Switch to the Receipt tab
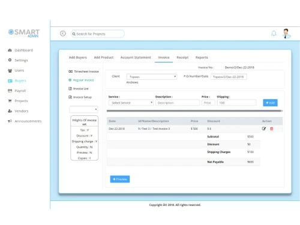This screenshot has width=300, height=225. [182, 58]
